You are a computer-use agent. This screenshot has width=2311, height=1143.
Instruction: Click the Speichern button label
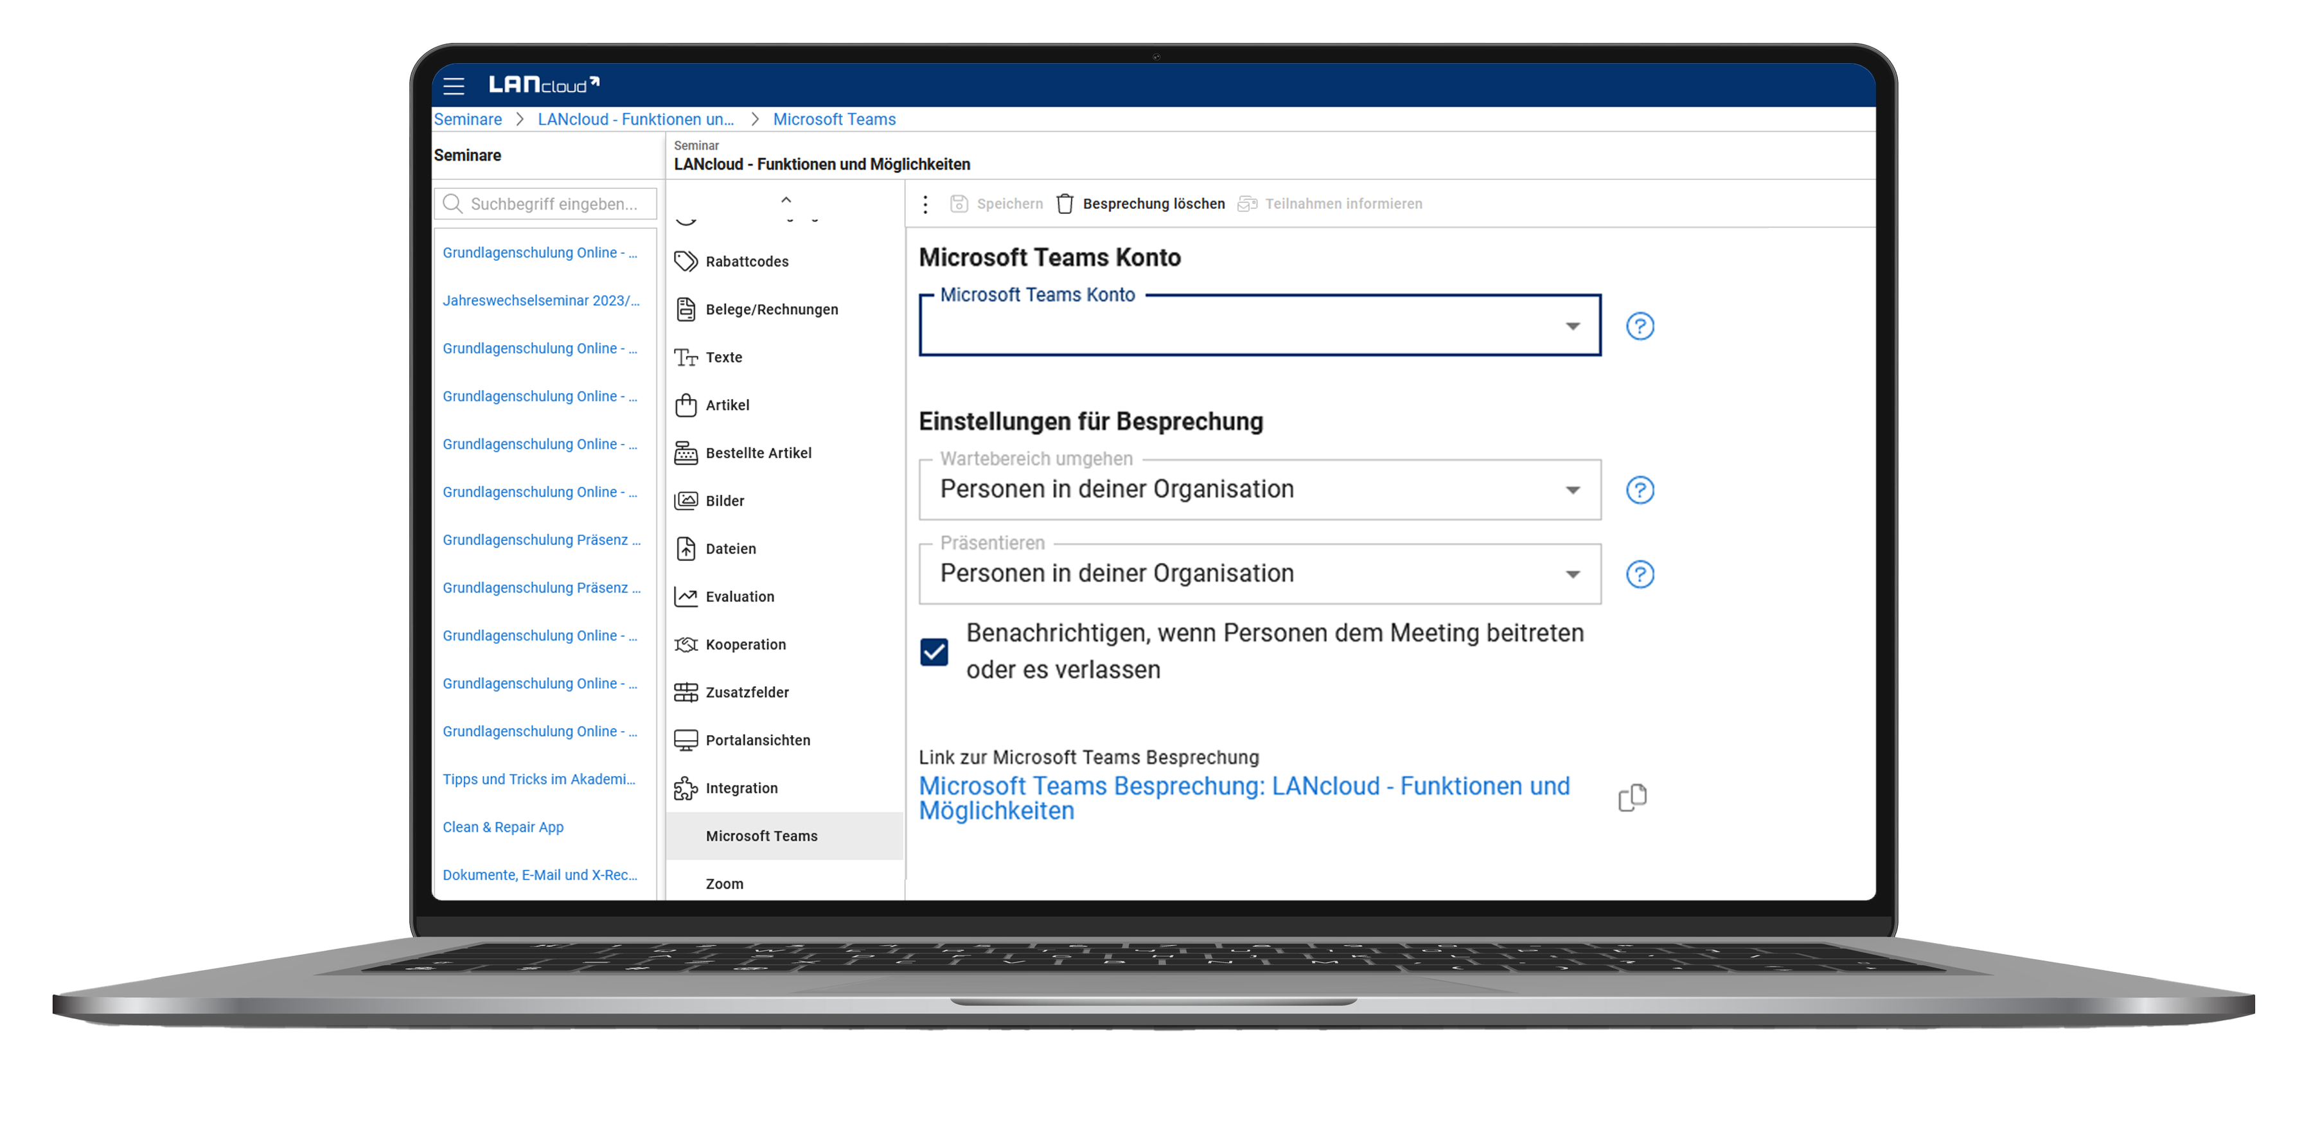point(1009,204)
